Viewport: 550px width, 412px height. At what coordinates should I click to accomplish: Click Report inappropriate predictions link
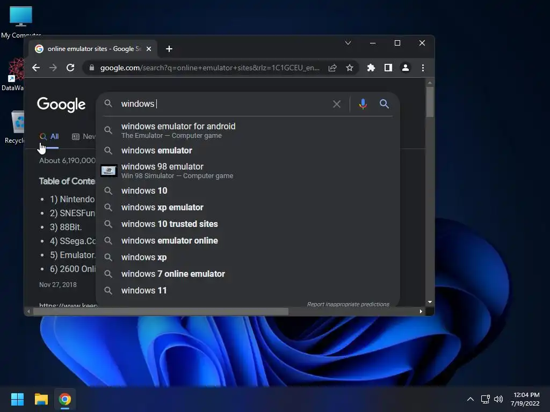coord(348,304)
